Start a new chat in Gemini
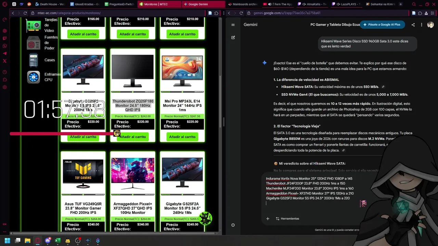The image size is (438, 246). [x=233, y=38]
